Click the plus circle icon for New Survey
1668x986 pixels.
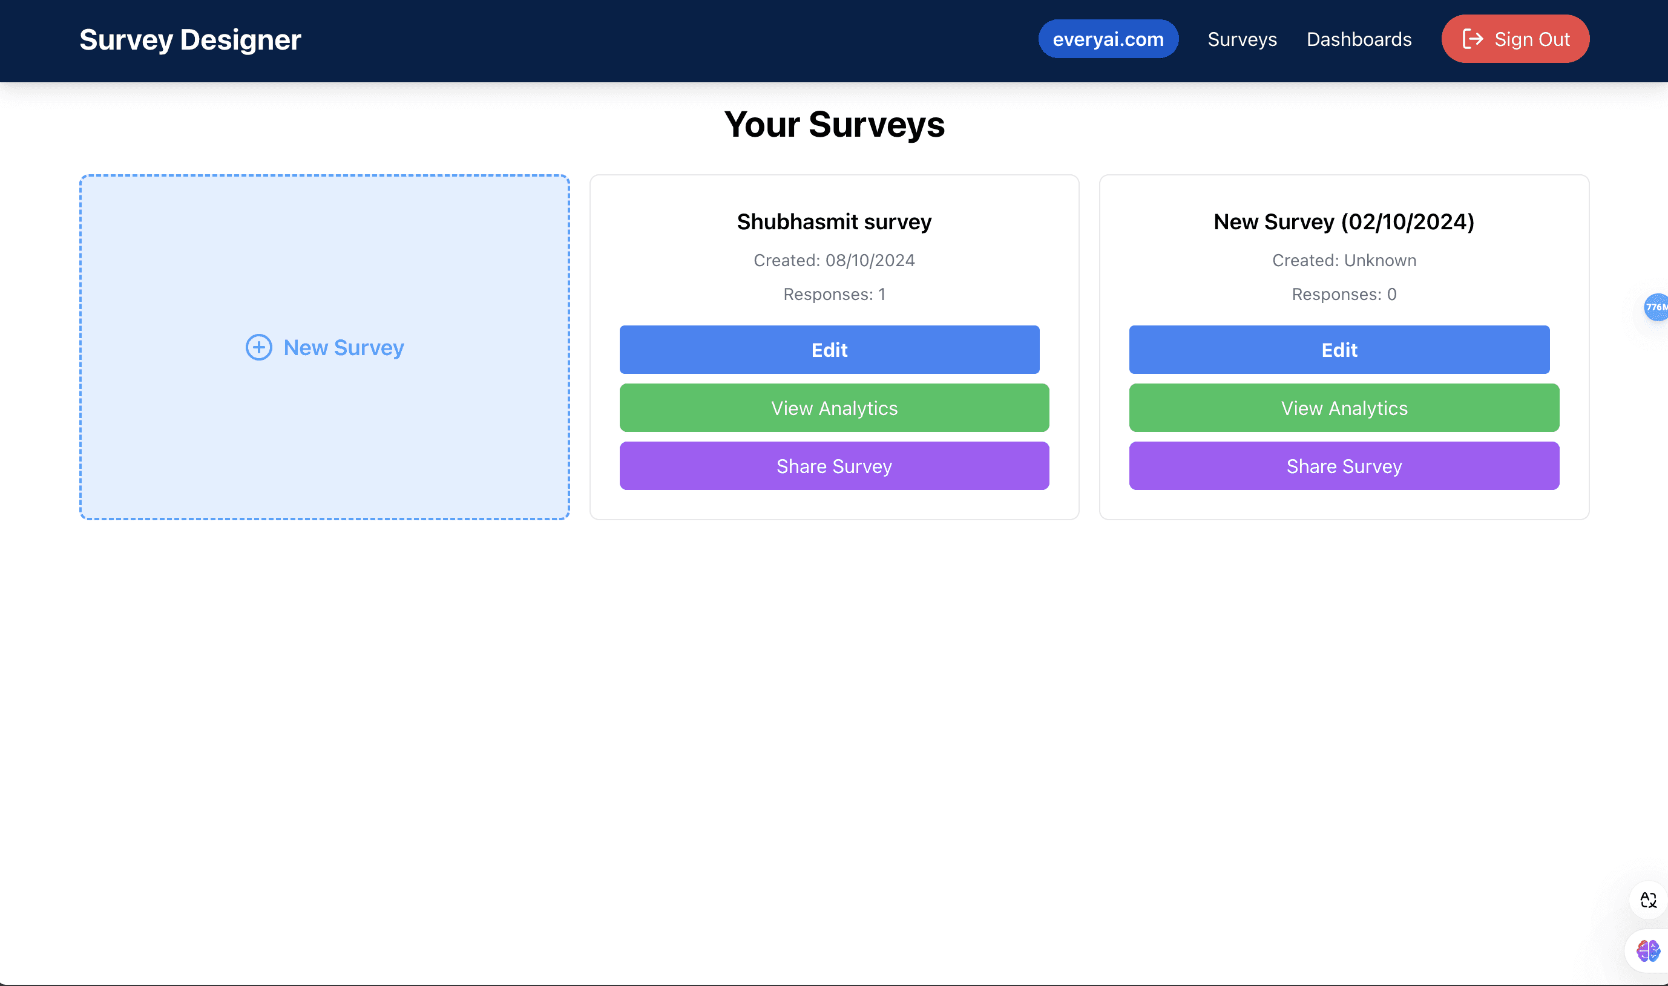(x=258, y=347)
